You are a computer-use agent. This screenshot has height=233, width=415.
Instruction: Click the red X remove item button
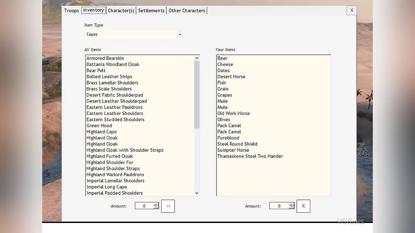click(303, 206)
